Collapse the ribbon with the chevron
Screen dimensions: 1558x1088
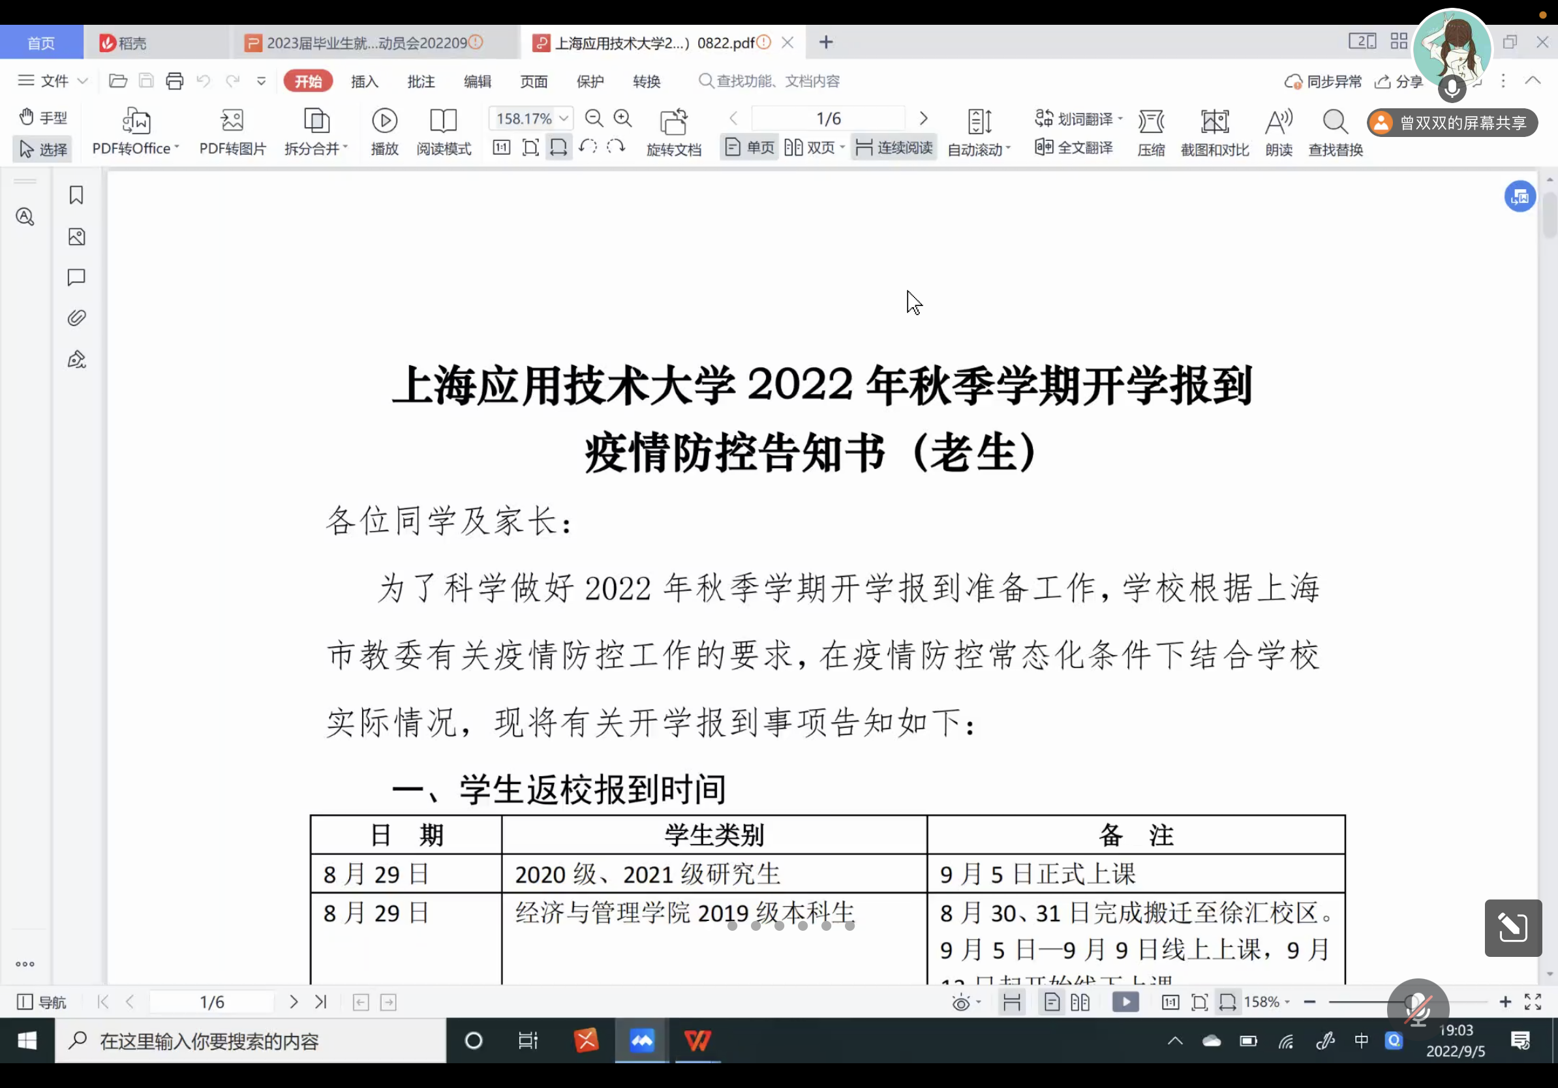click(1532, 81)
